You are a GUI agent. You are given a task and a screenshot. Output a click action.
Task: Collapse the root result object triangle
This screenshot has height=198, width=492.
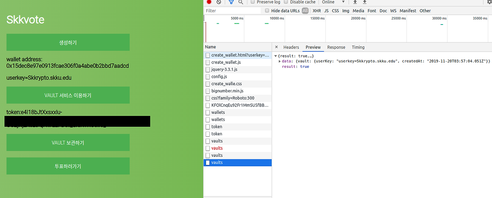click(276, 56)
